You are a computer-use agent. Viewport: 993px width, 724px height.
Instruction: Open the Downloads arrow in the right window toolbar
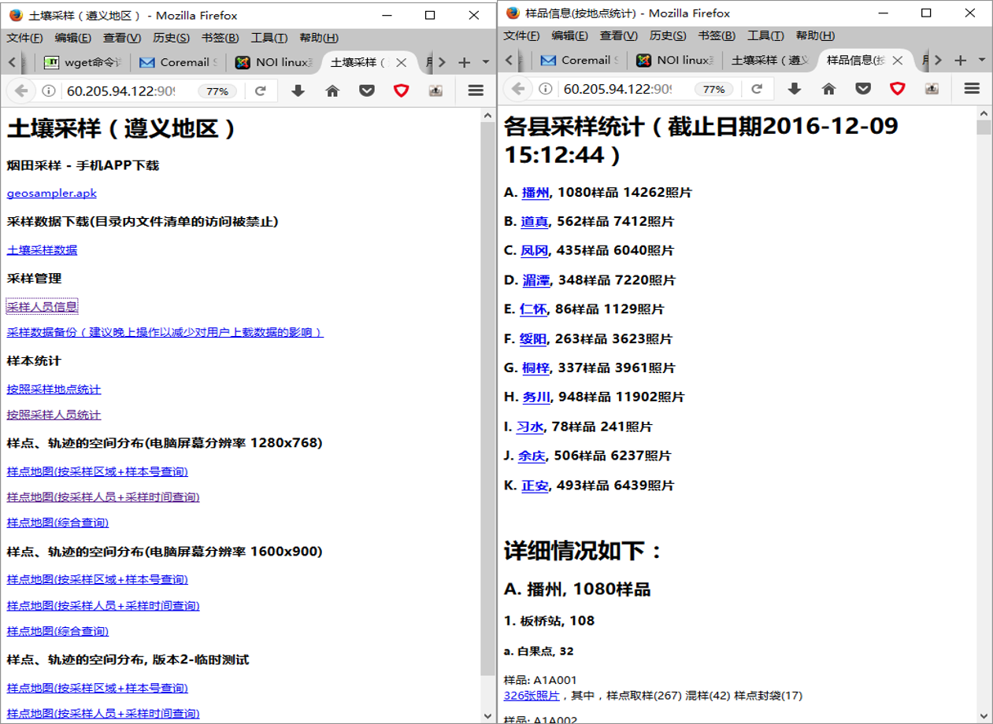(794, 90)
